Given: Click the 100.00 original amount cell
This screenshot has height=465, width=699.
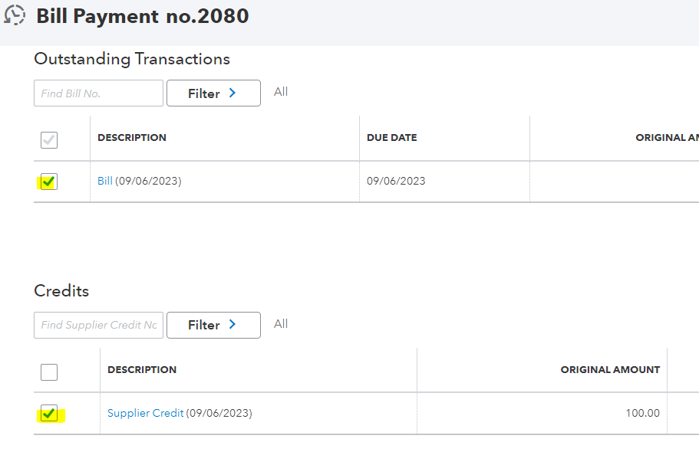Looking at the screenshot, I should pyautogui.click(x=642, y=414).
